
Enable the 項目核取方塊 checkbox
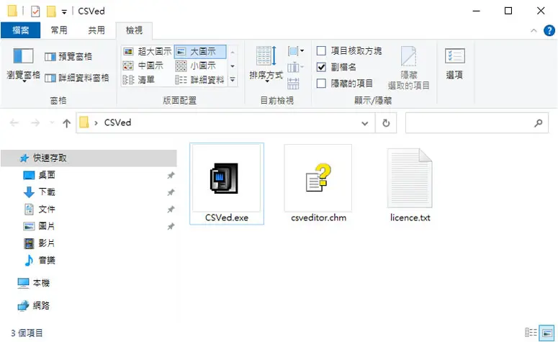point(321,51)
